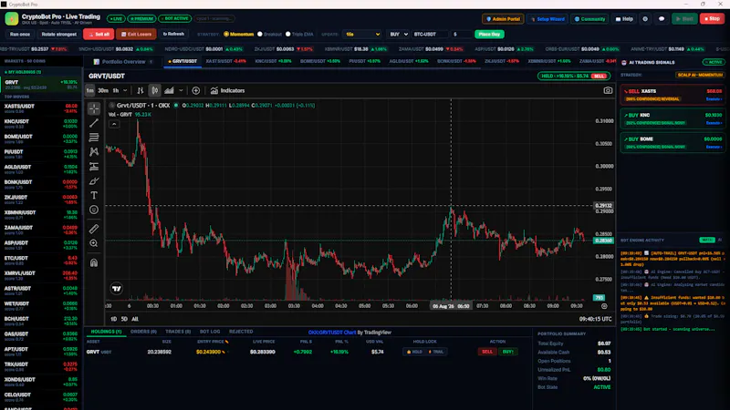Open the SCALP AI - MOMENTUM strategy selector

(x=700, y=75)
